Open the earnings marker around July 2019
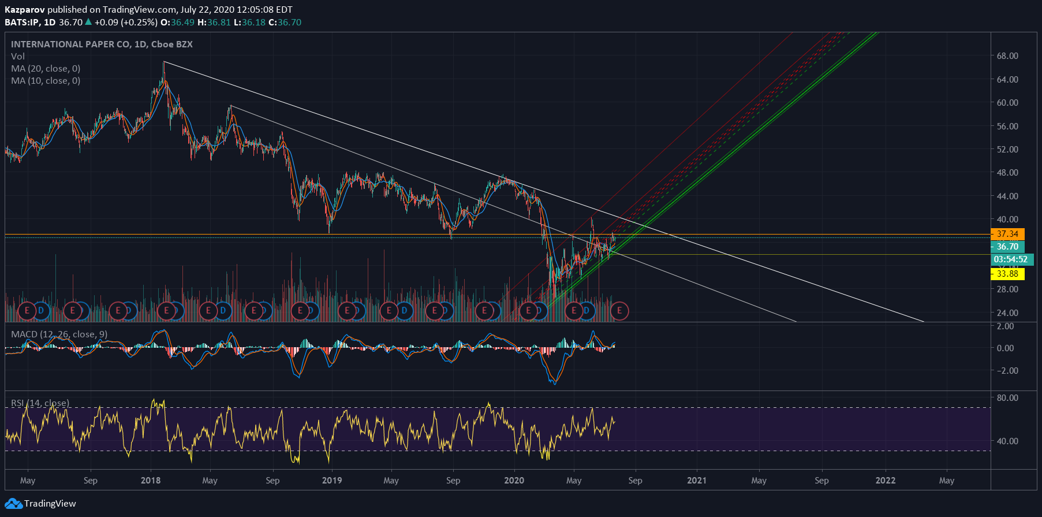 tap(435, 311)
